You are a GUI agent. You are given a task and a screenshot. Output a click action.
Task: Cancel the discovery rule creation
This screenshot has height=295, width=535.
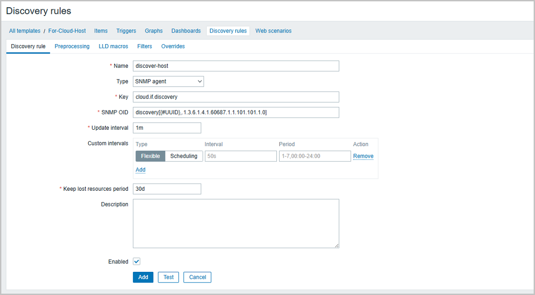coord(197,277)
